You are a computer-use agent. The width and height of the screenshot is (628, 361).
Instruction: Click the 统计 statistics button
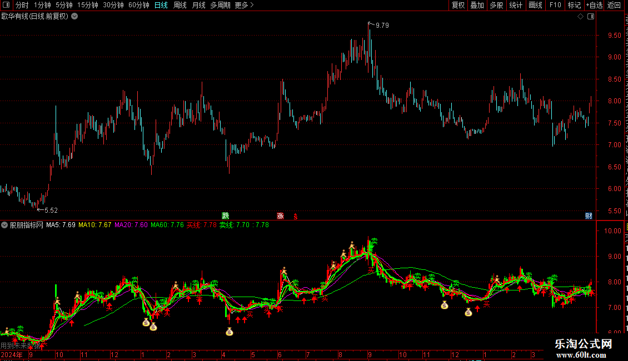[515, 5]
